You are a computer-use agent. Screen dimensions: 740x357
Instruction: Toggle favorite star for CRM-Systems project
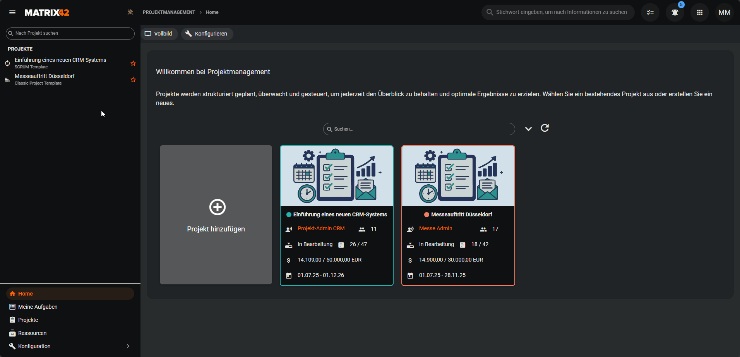coord(133,63)
